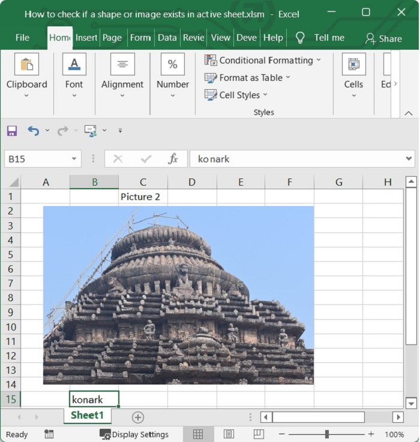Click the Cells group icon
The height and width of the screenshot is (442, 420).
(353, 64)
